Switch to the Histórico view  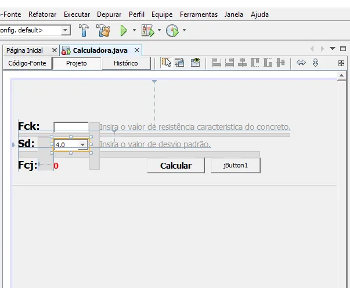pos(126,63)
